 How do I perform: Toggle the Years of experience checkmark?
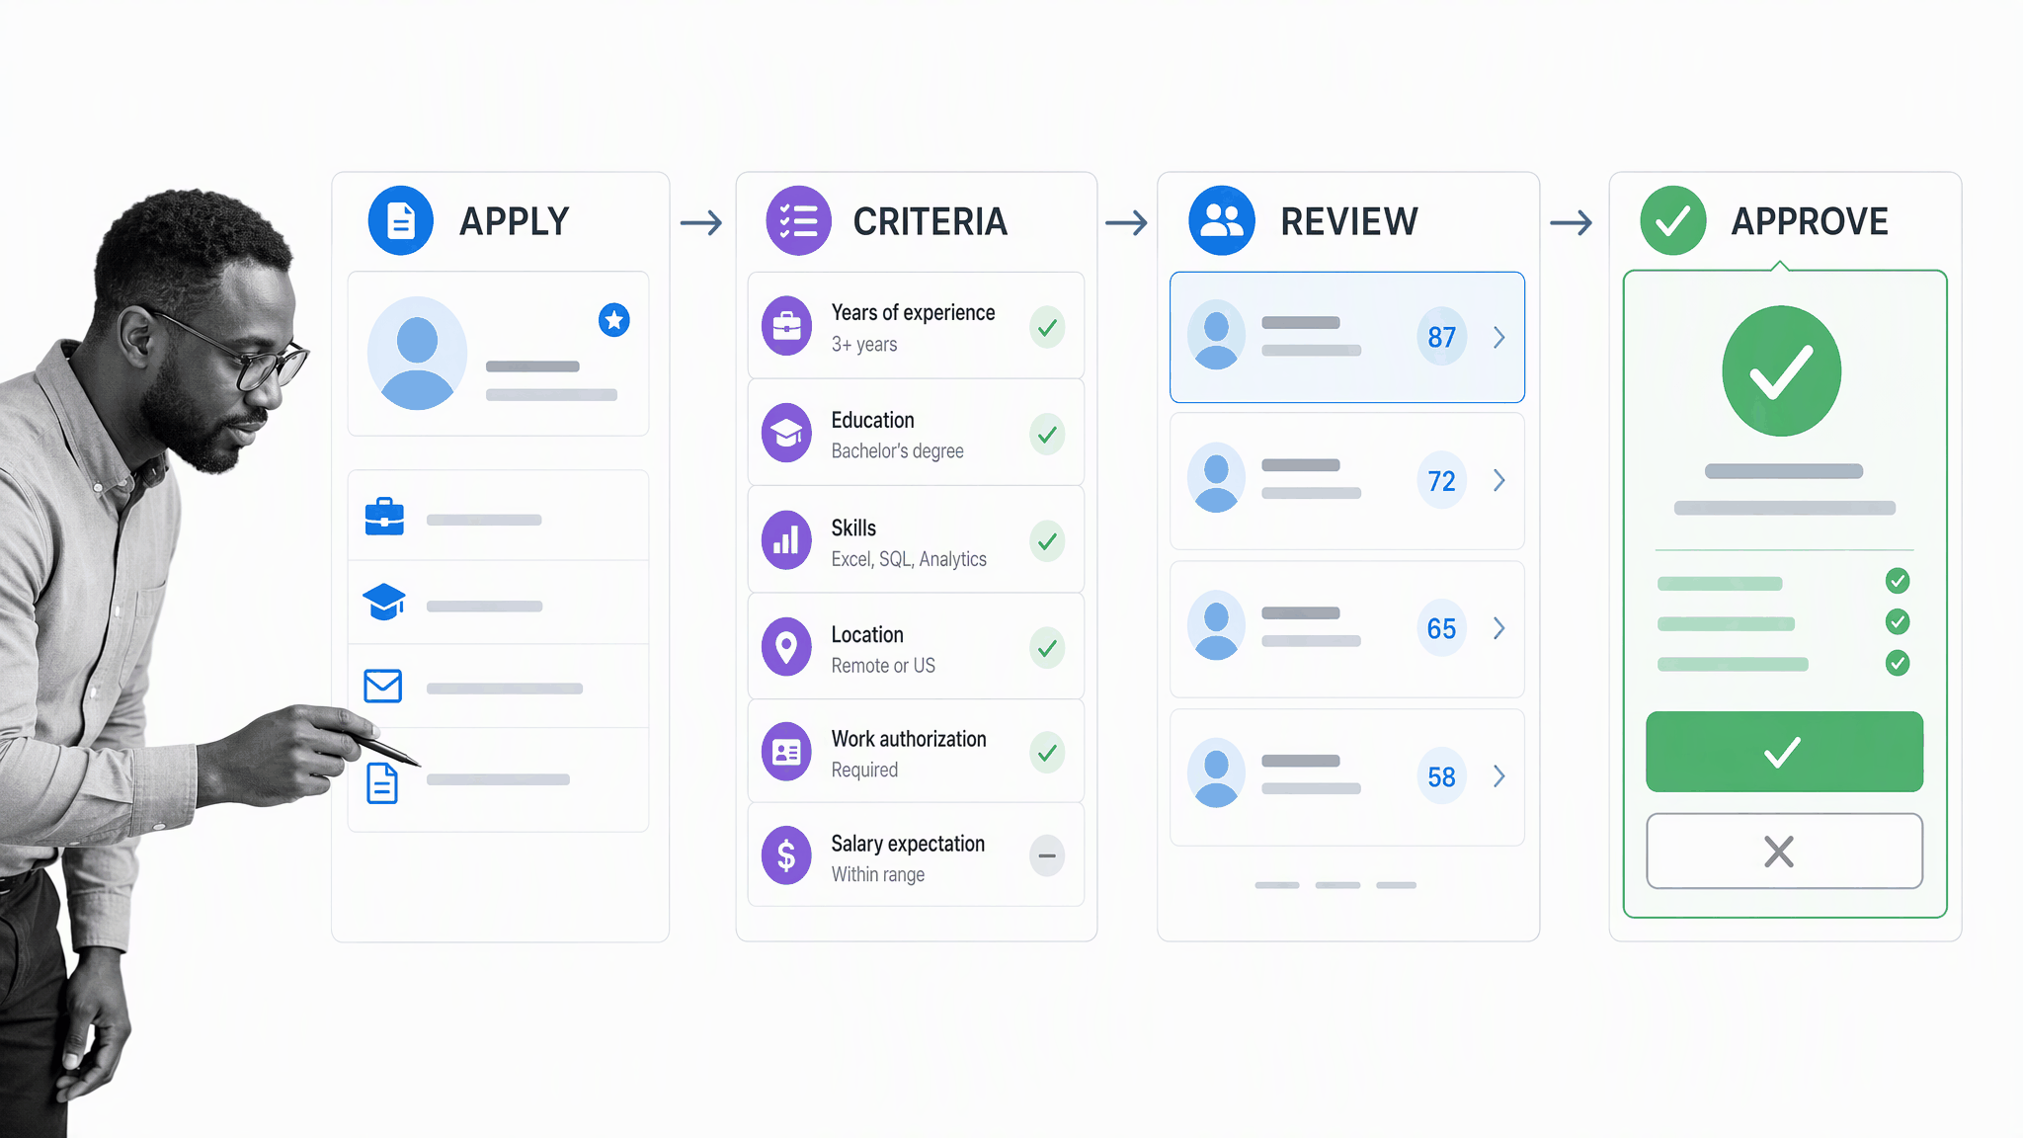click(1047, 327)
